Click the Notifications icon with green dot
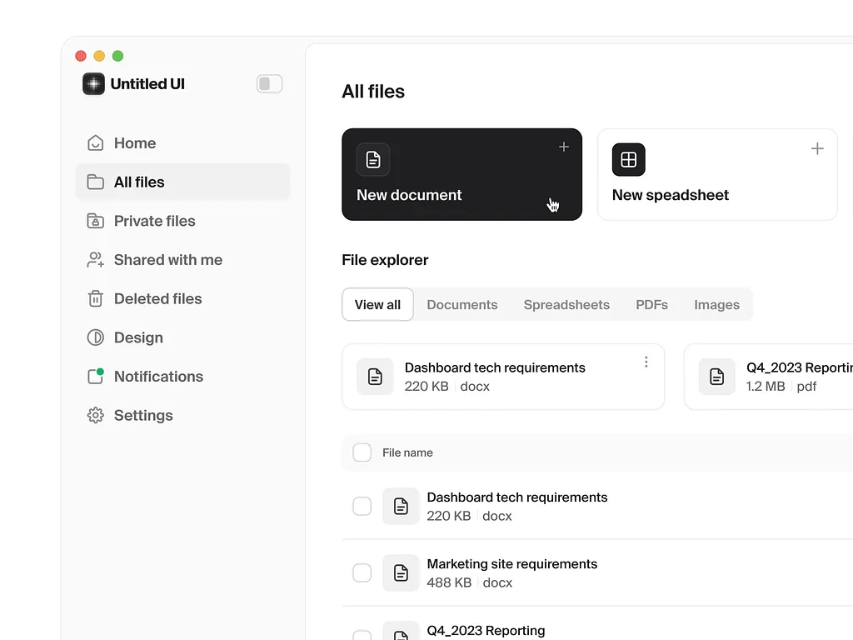This screenshot has height=640, width=853. pos(96,377)
